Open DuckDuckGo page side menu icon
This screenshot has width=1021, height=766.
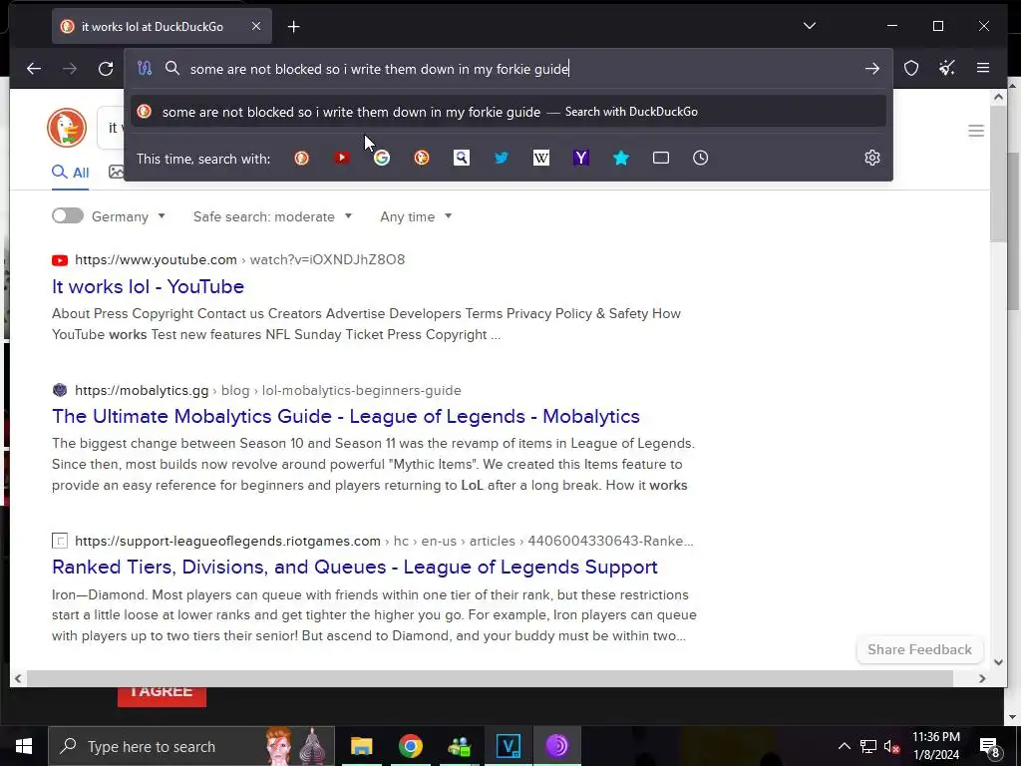975,131
